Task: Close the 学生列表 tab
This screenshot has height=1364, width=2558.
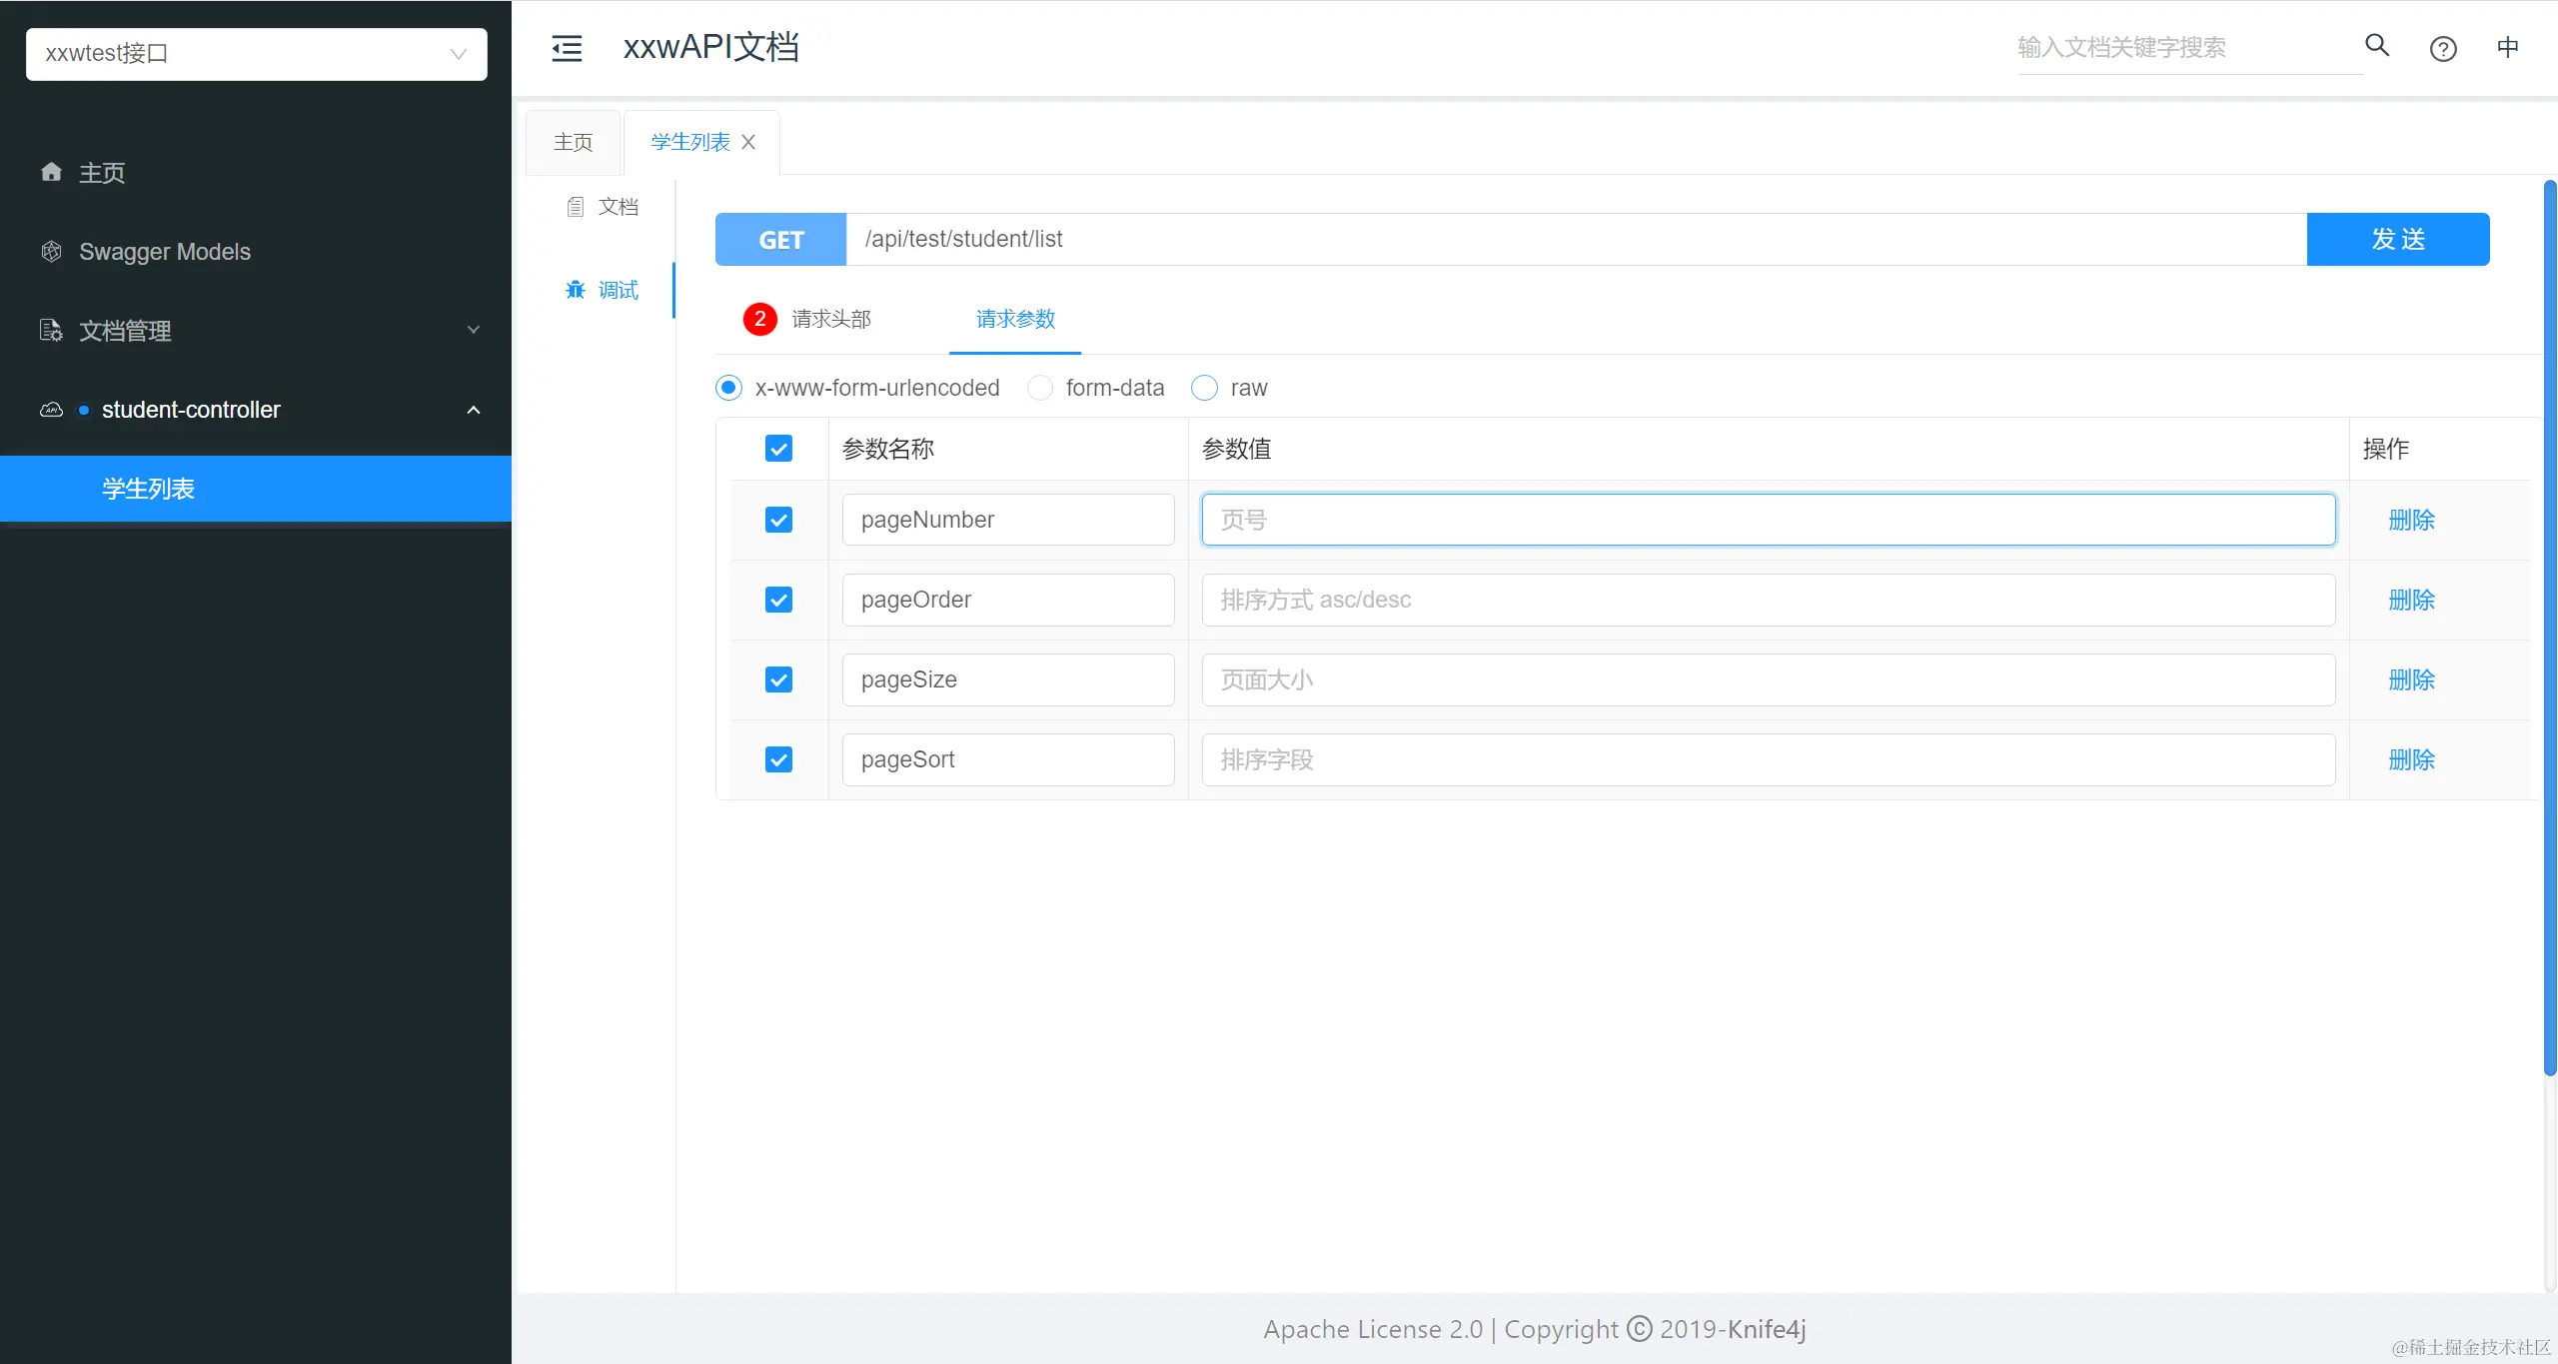Action: 748,142
